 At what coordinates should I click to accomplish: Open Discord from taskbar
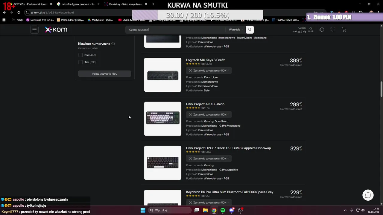pos(232,210)
